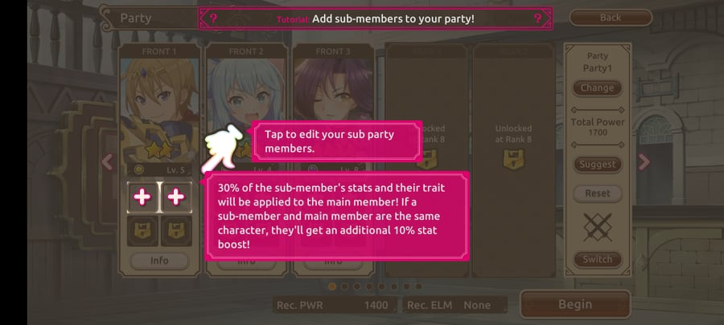This screenshot has height=325, width=724.
Task: Click the Reset party button
Action: (x=598, y=193)
